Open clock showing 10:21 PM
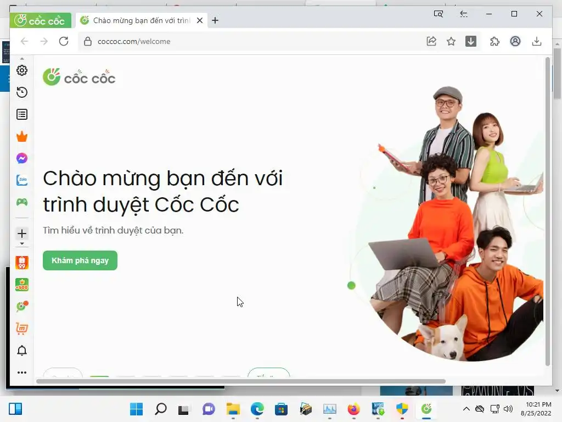Screen dimensions: 562x422 536,409
